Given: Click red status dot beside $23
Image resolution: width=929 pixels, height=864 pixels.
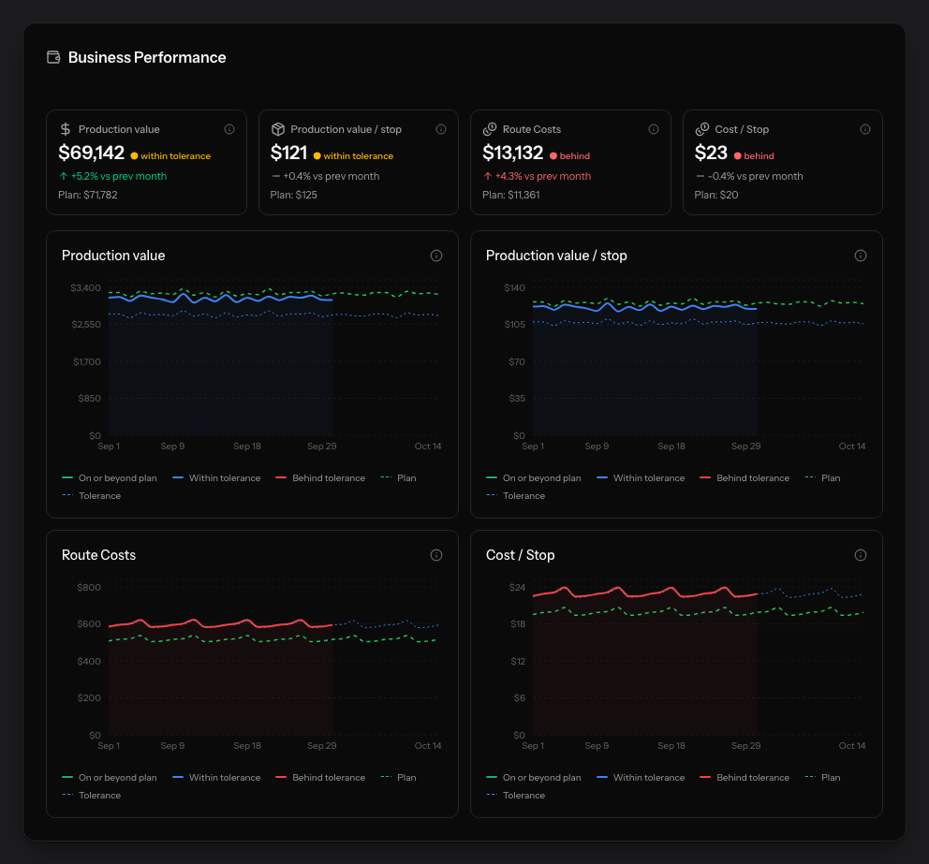Looking at the screenshot, I should pos(738,155).
